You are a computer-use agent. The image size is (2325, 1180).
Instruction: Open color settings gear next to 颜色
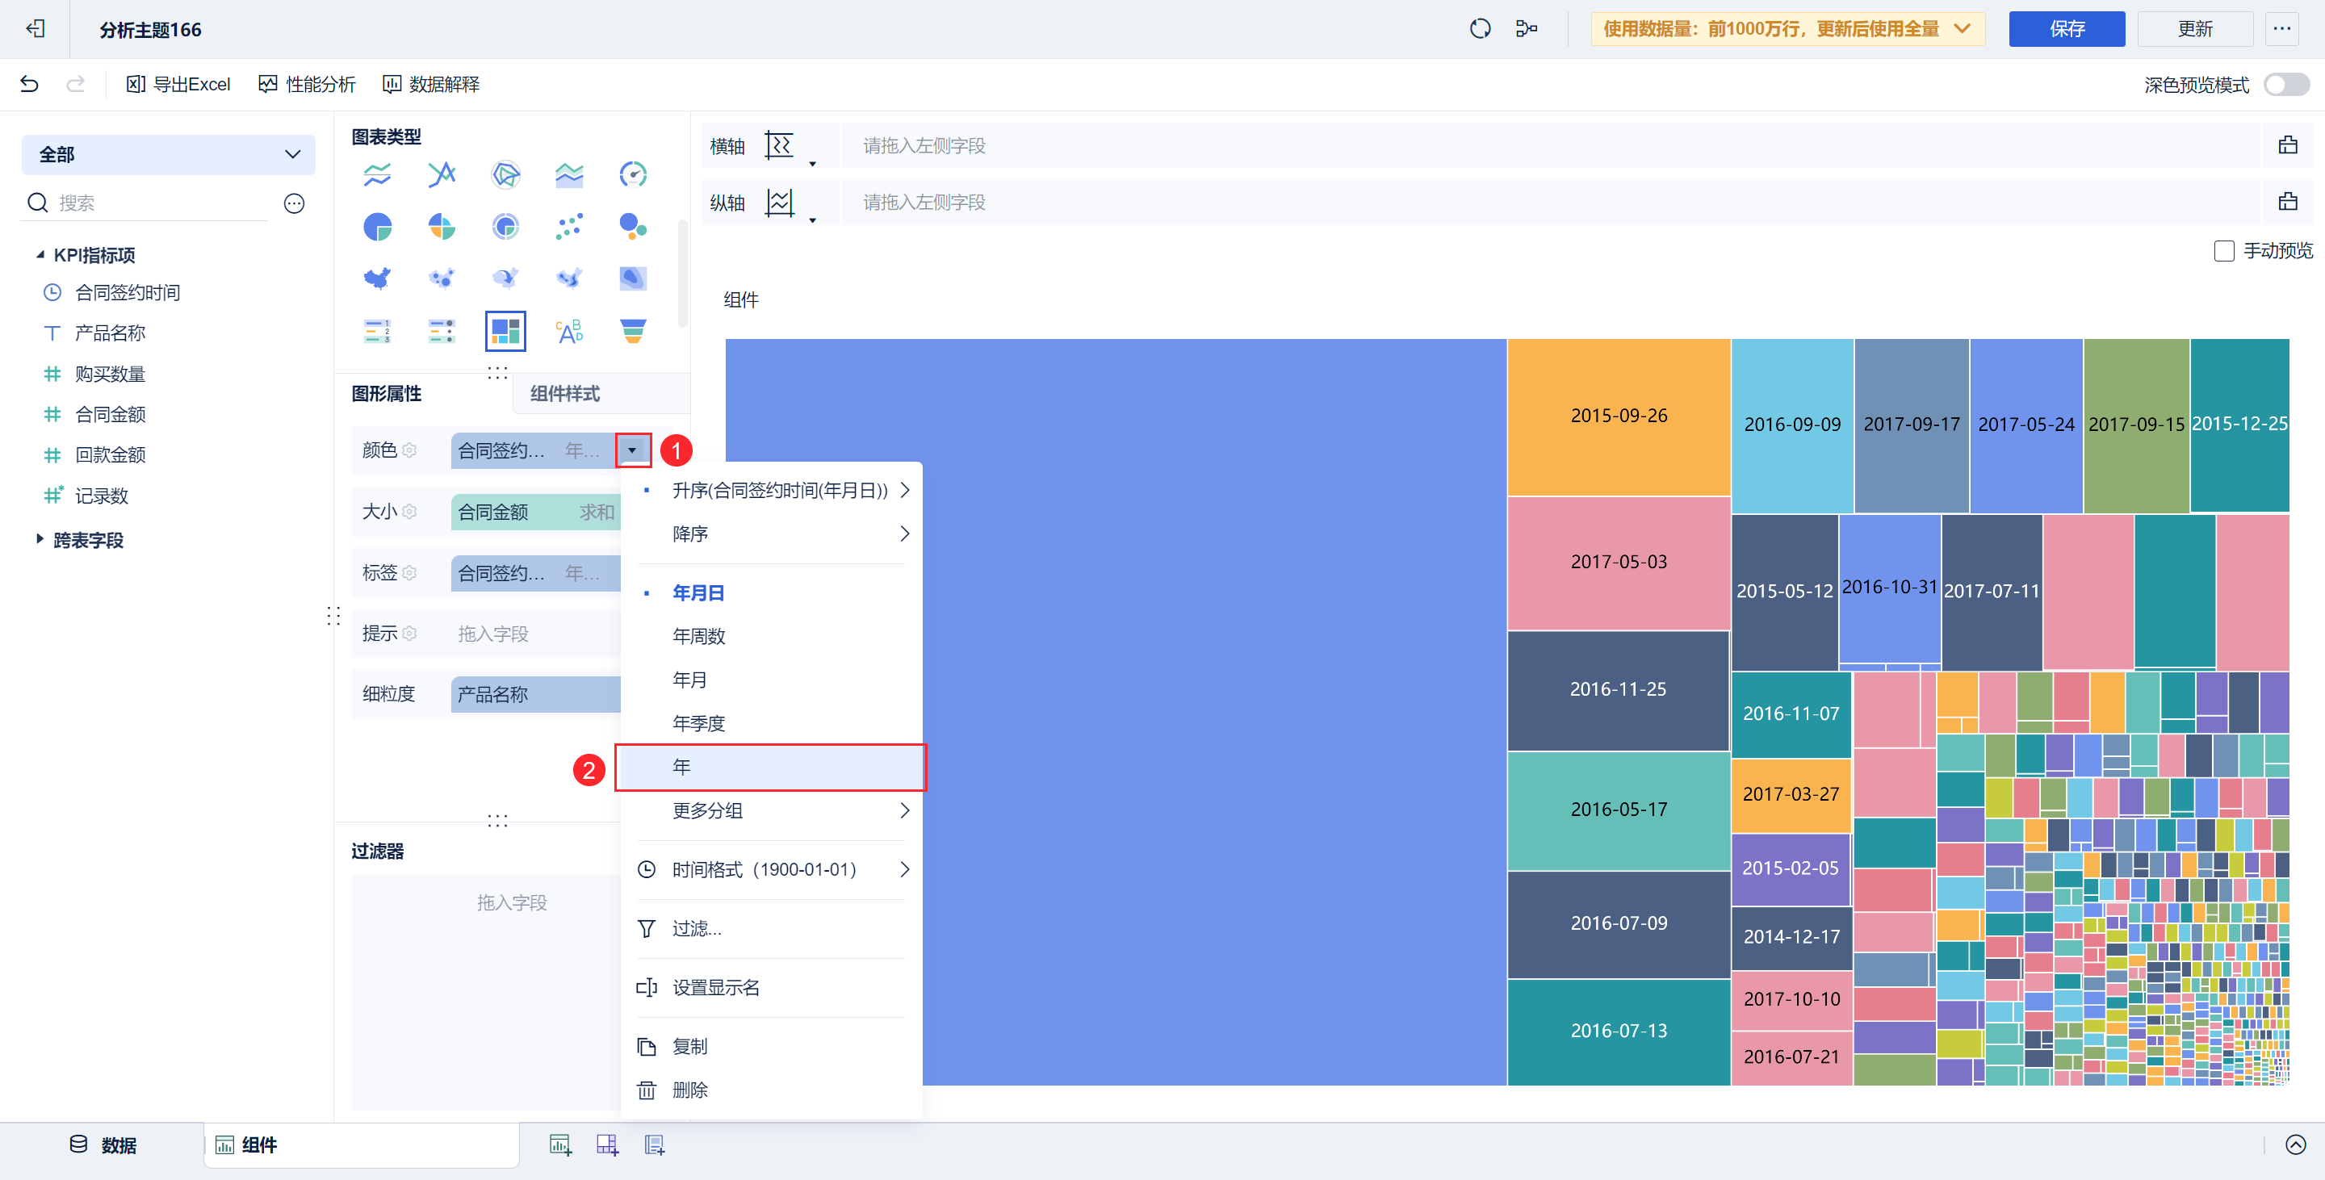pos(410,450)
